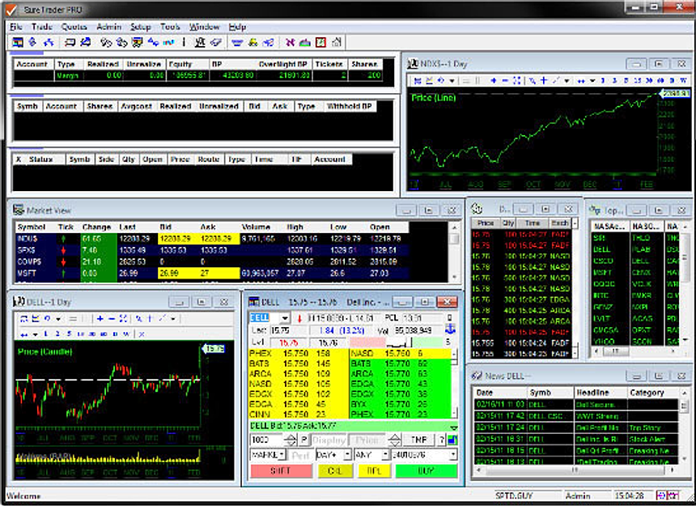Screen dimensions: 696x506
Task: Open the File menu
Action: [16, 27]
